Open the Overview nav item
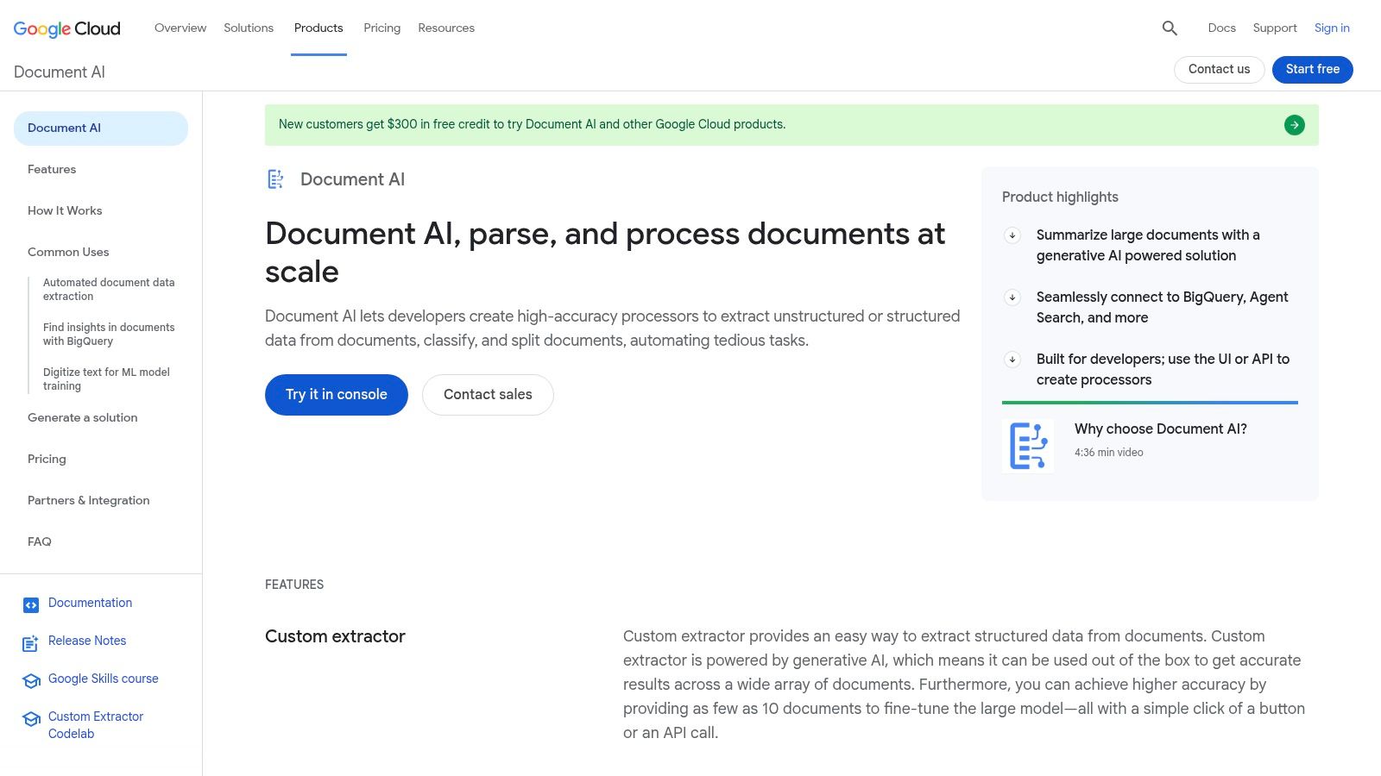 tap(180, 28)
